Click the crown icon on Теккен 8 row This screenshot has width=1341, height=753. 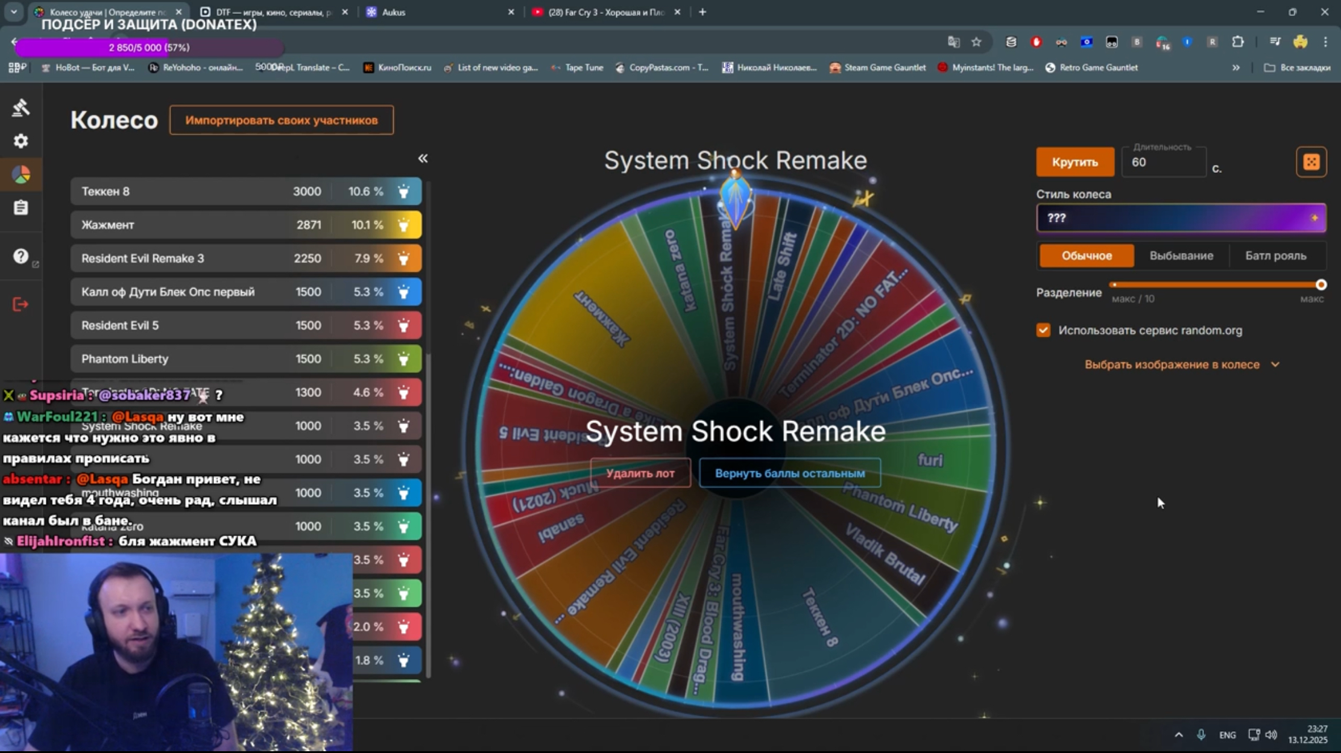point(403,192)
